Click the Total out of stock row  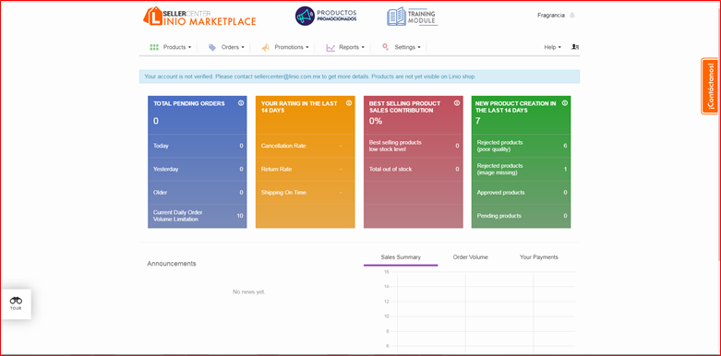pos(414,169)
